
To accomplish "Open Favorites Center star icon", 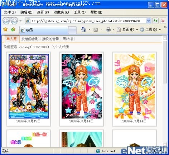I will (x=5, y=29).
